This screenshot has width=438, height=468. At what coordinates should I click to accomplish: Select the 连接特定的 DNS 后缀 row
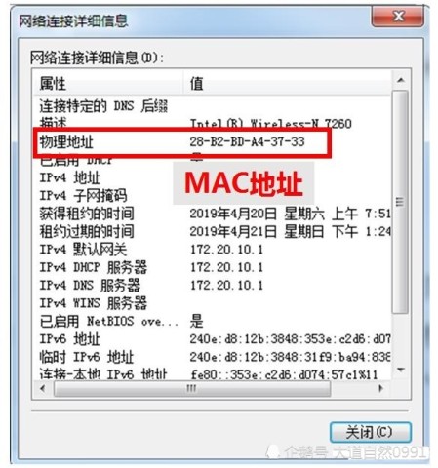(x=213, y=106)
